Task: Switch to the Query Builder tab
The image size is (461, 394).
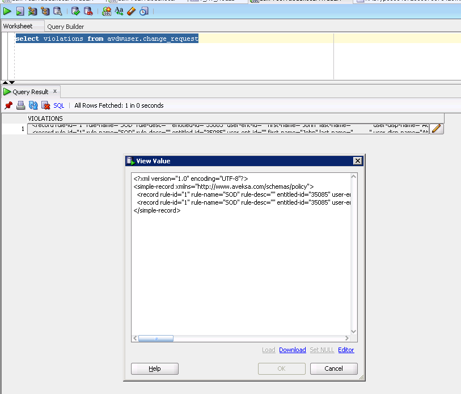Action: tap(66, 27)
